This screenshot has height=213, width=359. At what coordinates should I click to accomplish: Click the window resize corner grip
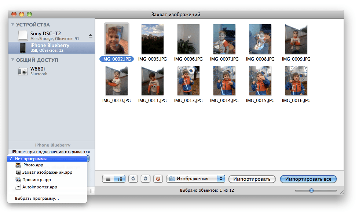pos(342,192)
